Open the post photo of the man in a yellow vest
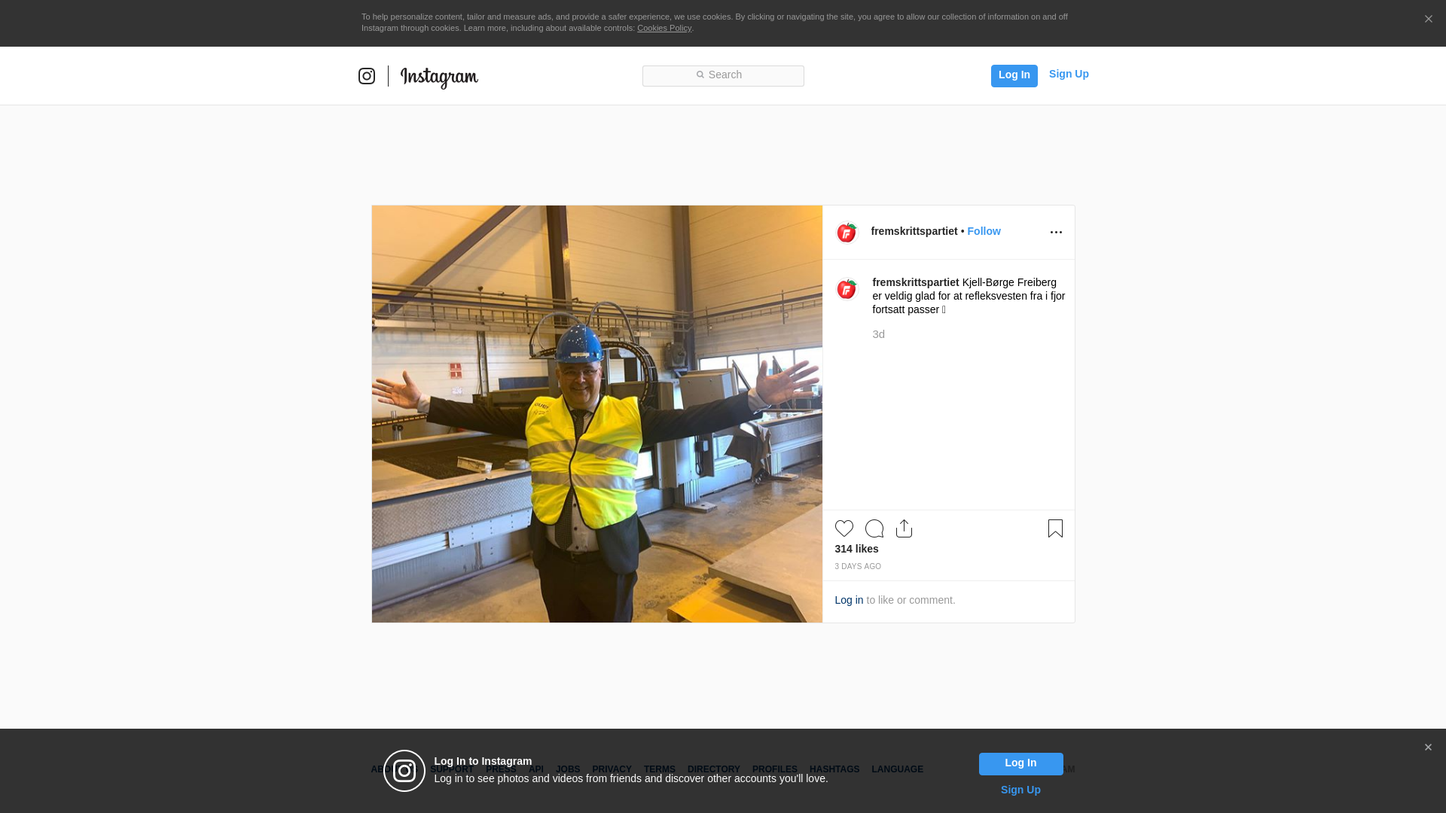This screenshot has height=813, width=1446. [596, 414]
